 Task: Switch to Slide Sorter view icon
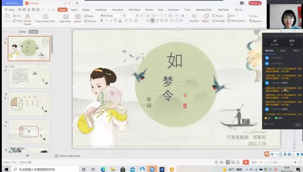233,163
